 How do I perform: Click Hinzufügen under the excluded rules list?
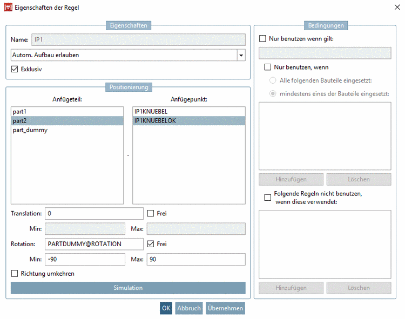pyautogui.click(x=291, y=288)
